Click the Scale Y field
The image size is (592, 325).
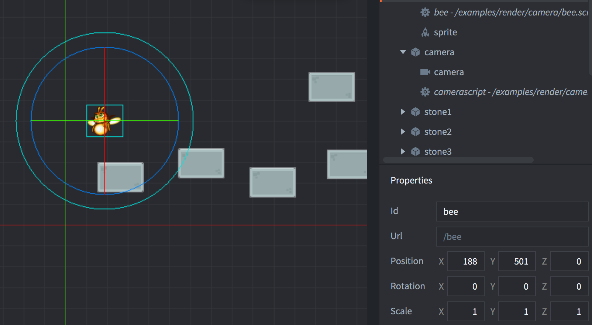[517, 311]
